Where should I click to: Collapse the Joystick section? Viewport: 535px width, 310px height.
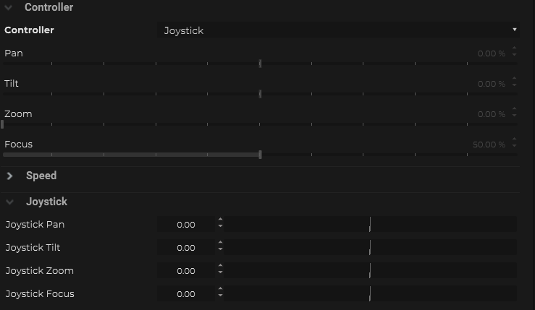9,202
